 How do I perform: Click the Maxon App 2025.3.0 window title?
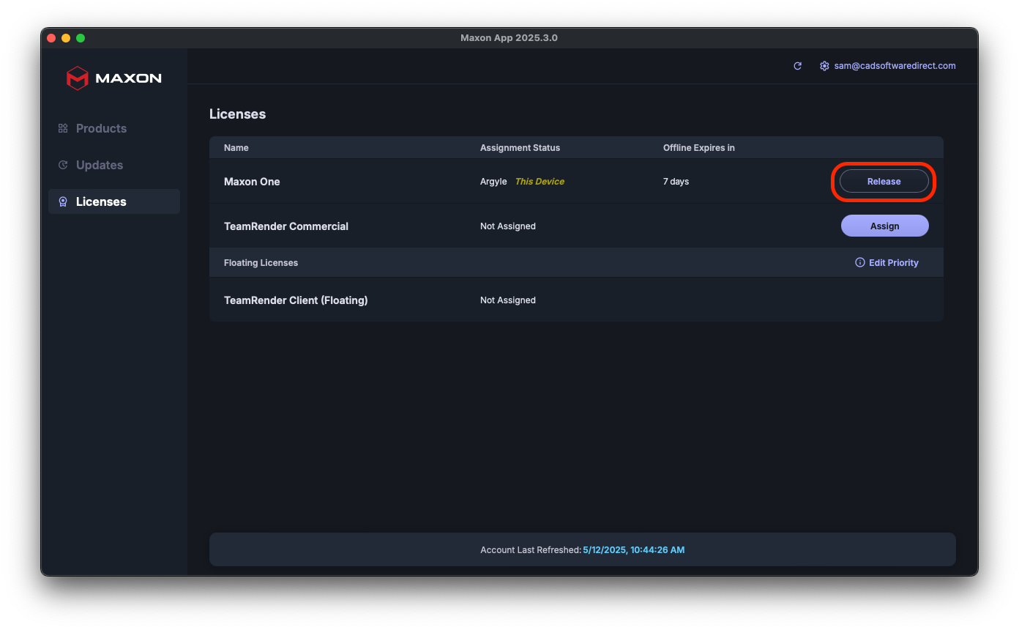pyautogui.click(x=509, y=37)
